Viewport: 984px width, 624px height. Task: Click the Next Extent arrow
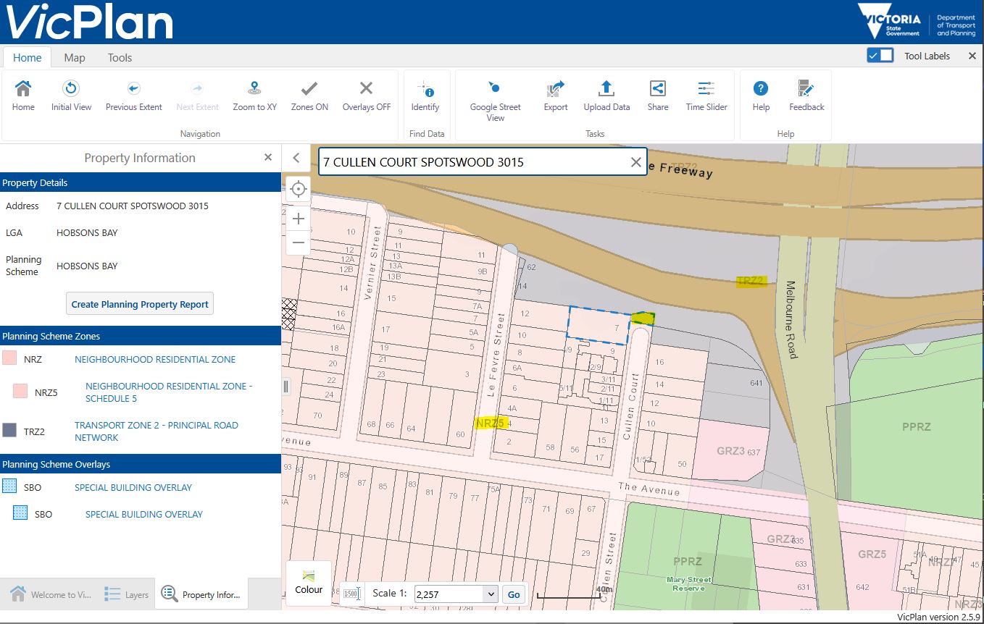(197, 89)
